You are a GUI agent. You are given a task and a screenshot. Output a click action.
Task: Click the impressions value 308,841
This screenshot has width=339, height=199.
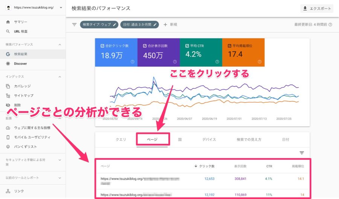pyautogui.click(x=240, y=179)
